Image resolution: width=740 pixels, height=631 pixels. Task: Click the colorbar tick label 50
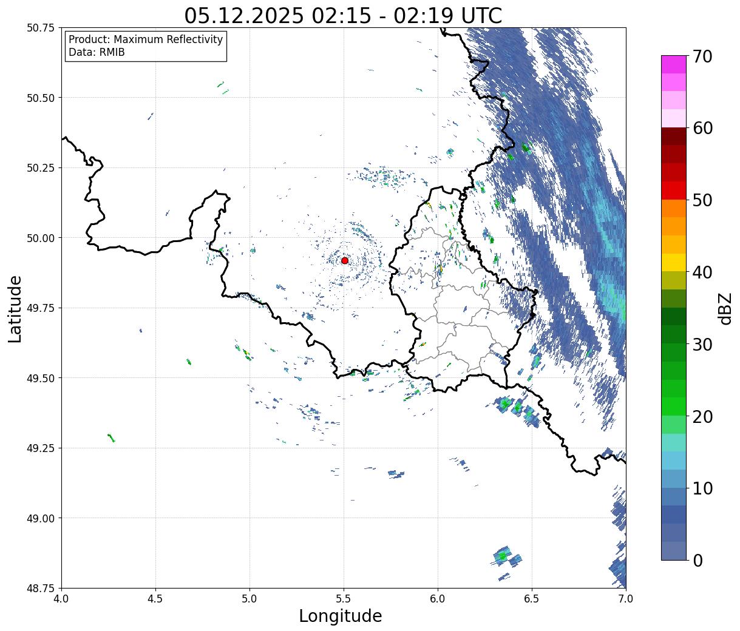coord(702,200)
